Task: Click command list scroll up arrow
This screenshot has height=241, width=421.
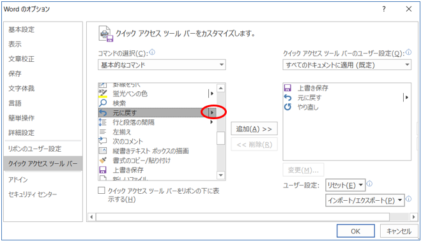Action: coord(220,88)
